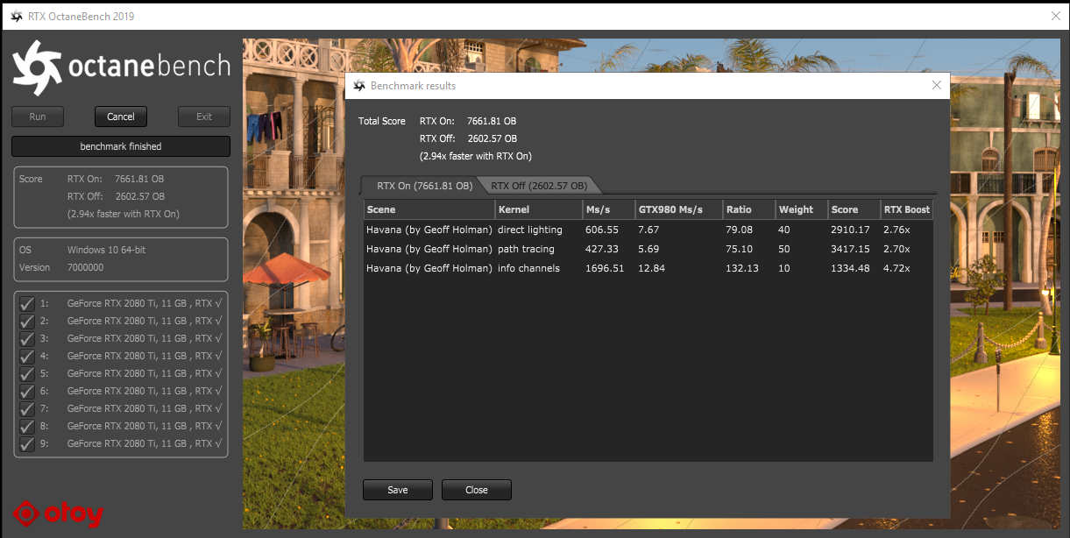
Task: Click the Run button
Action: 38,117
